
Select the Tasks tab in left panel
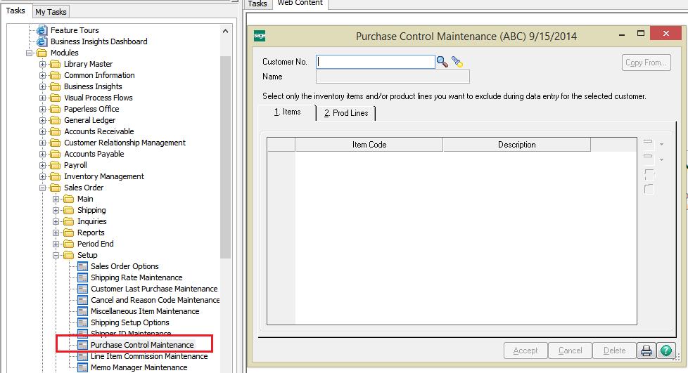click(15, 11)
